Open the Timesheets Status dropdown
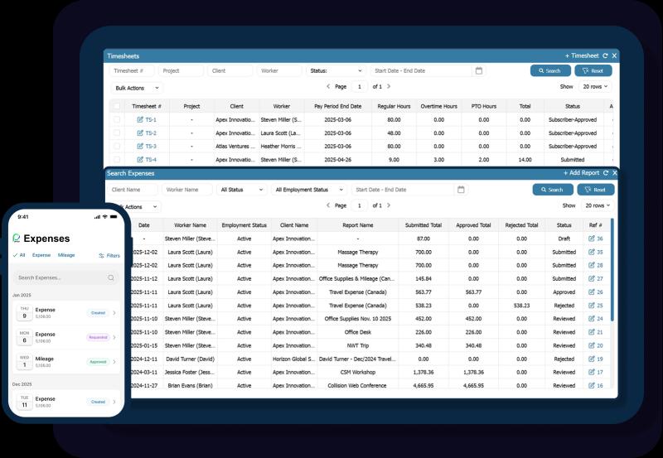The width and height of the screenshot is (663, 458). point(336,71)
